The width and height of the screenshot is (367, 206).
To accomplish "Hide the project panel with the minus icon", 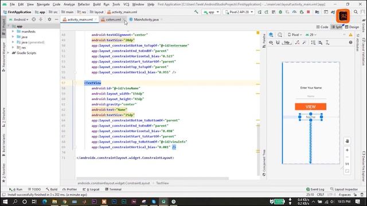I will coord(56,19).
